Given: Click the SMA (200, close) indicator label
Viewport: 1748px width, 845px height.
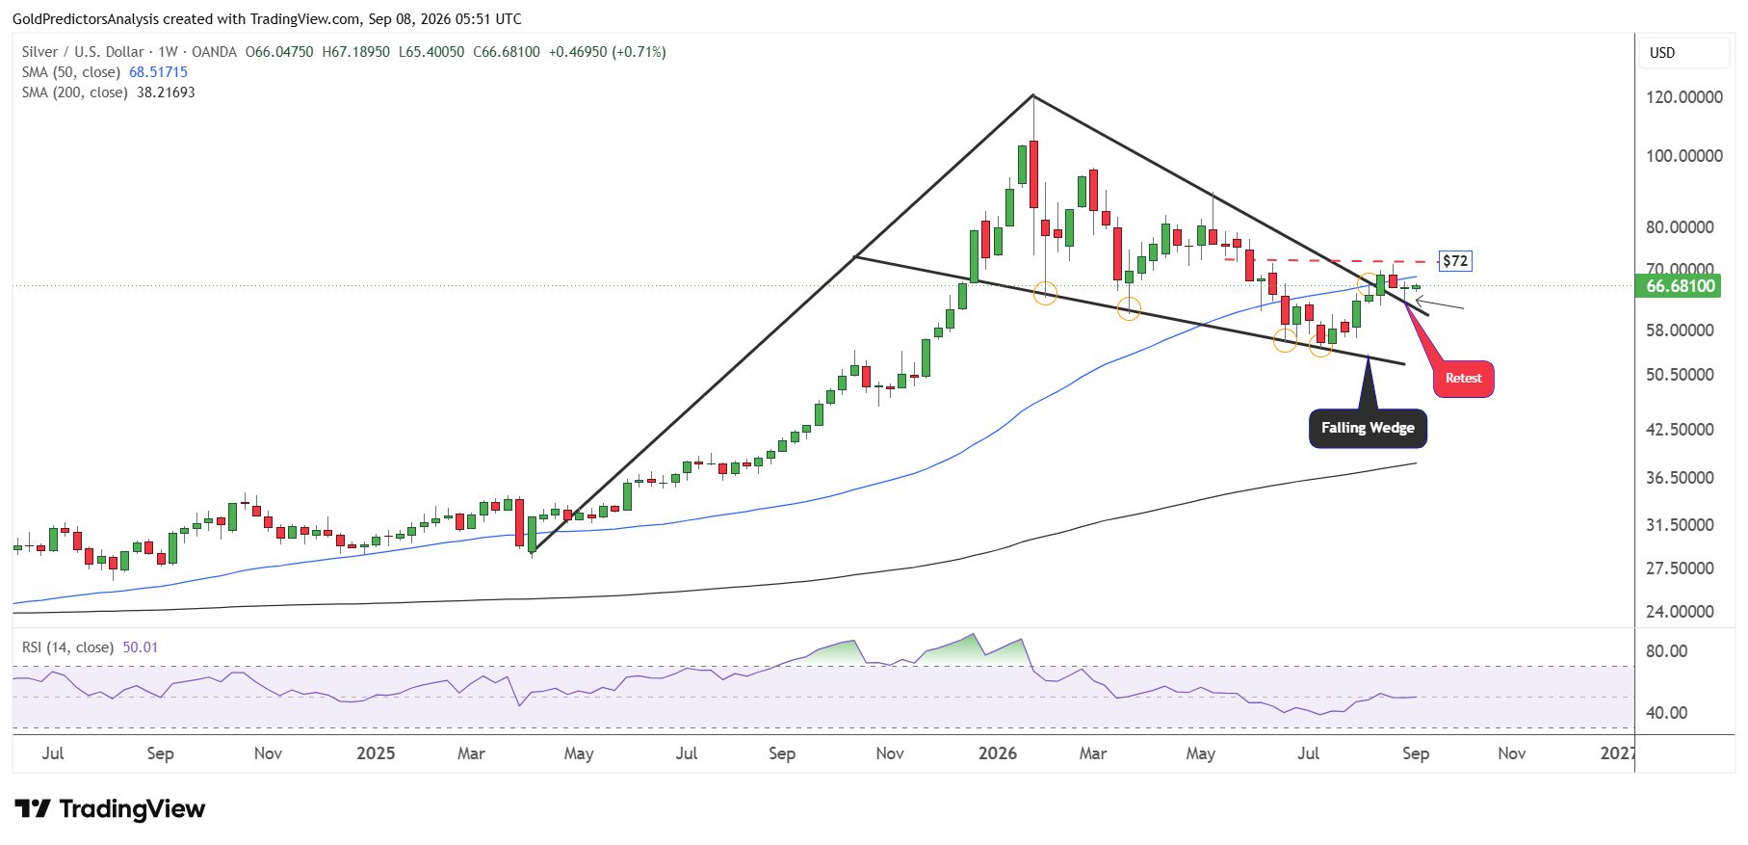Looking at the screenshot, I should pyautogui.click(x=75, y=92).
